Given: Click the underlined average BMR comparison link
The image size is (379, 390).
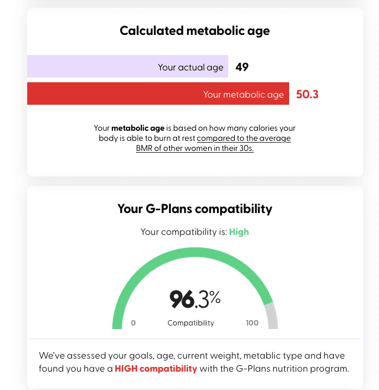Looking at the screenshot, I should tap(213, 143).
